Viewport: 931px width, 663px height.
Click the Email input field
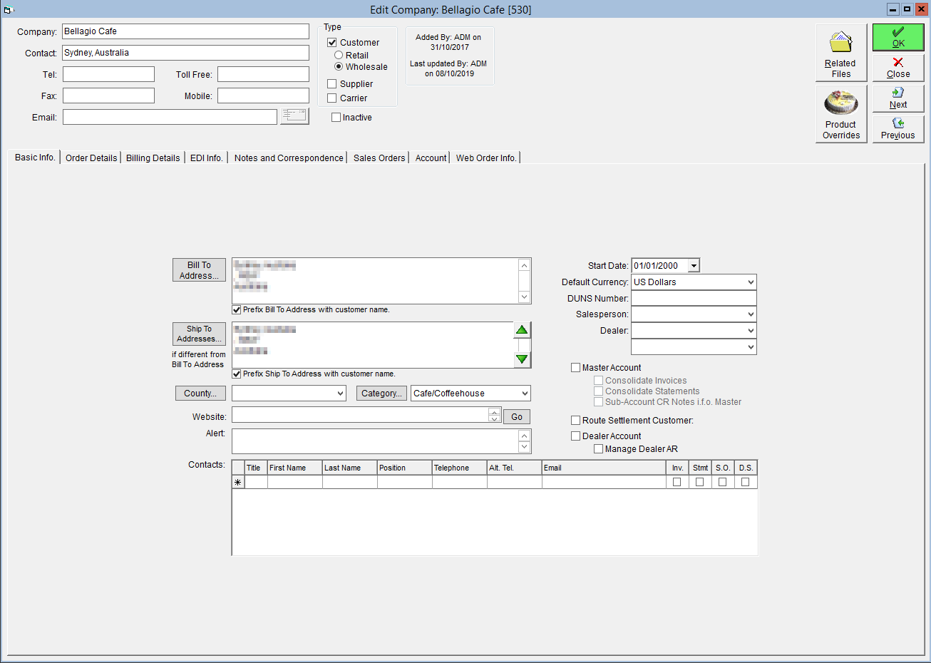[x=170, y=117]
